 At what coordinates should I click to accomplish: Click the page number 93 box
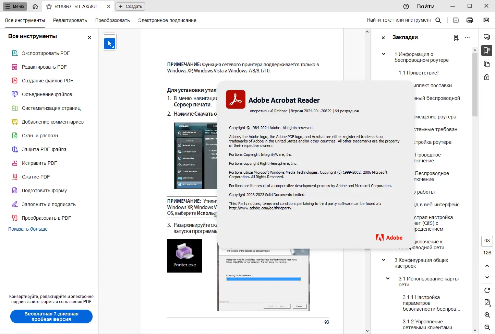point(487,241)
